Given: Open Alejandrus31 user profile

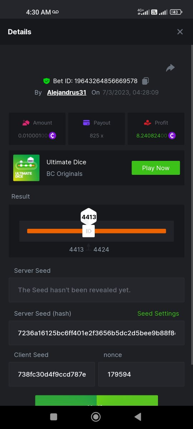Looking at the screenshot, I should tap(66, 92).
